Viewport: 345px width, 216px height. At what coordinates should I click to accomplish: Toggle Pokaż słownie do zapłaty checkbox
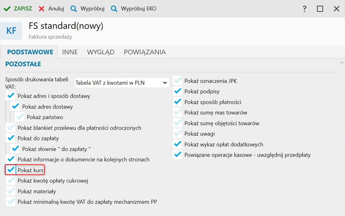(x=15, y=149)
